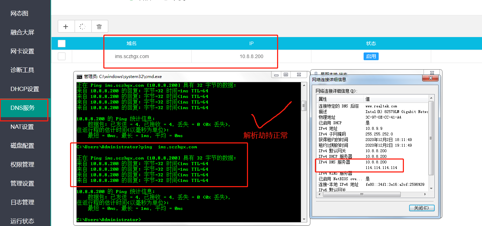Check the box for ims.sczhgx.com row
The image size is (482, 226).
click(x=62, y=56)
